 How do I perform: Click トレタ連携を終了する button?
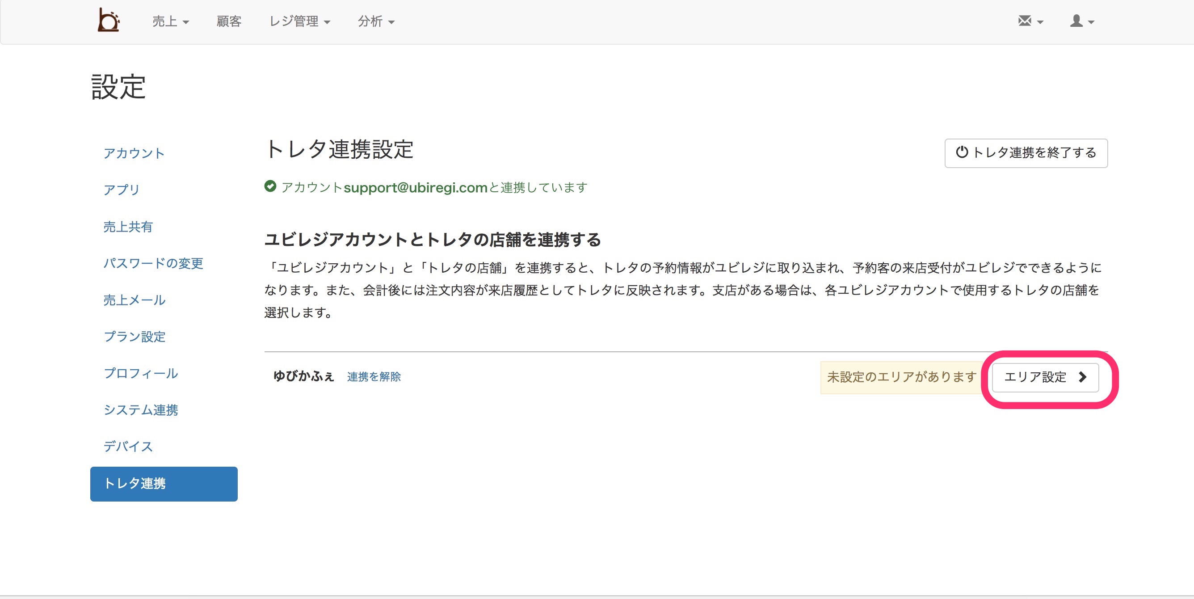[x=1026, y=152]
